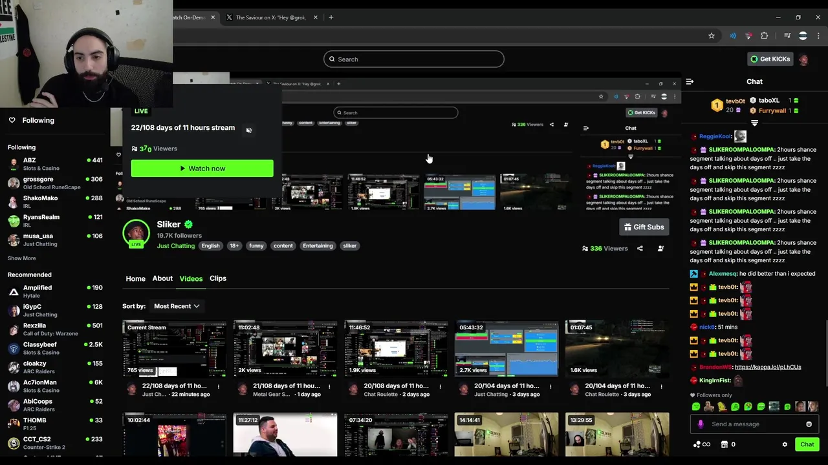The image size is (828, 465).
Task: Click the blue sound-wave extension icon
Action: pyautogui.click(x=732, y=36)
